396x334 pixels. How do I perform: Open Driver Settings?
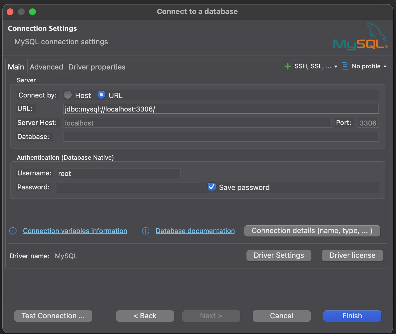[x=279, y=256]
